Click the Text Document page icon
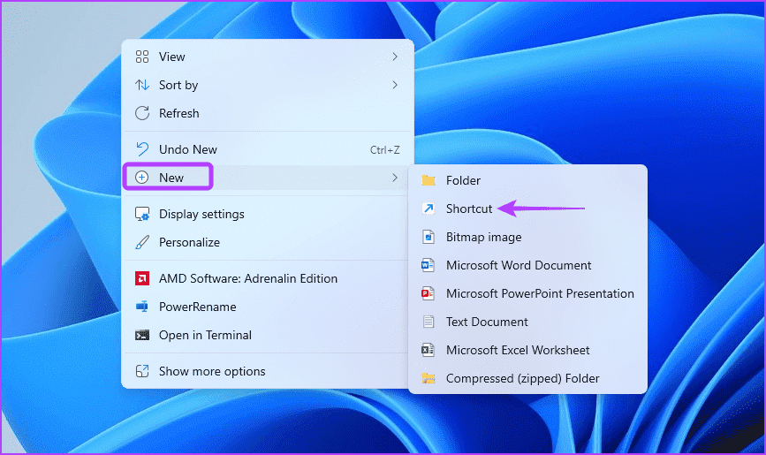Screen dimensions: 766x455 (429, 322)
